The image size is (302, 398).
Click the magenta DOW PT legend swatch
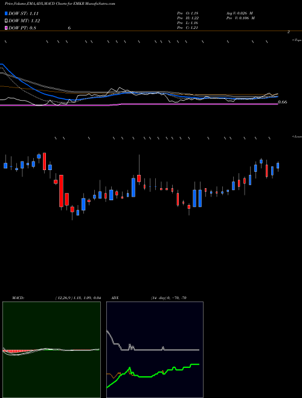(x=6, y=28)
